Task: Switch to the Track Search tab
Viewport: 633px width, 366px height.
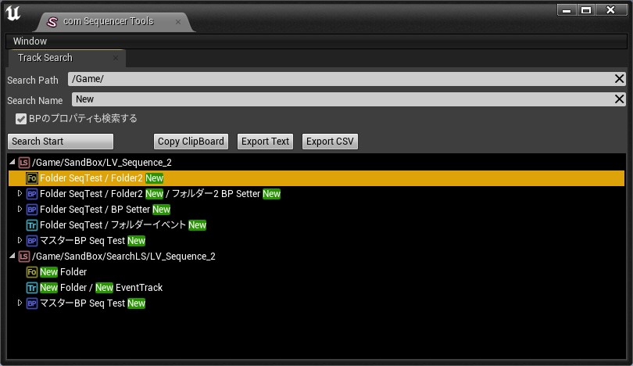Action: coord(45,58)
